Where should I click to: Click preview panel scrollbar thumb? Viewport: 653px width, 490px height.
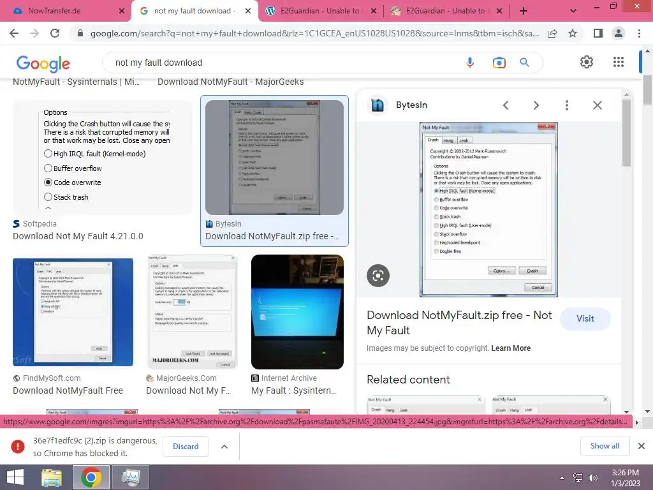click(626, 133)
